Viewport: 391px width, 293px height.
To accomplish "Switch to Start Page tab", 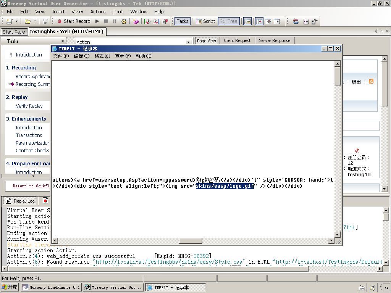I will (x=14, y=32).
